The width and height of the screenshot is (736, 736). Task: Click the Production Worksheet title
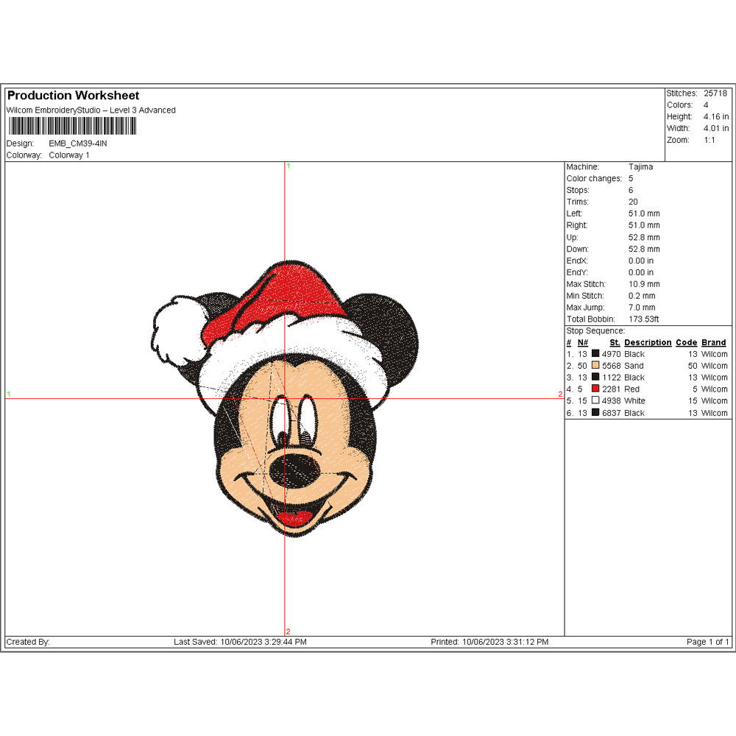(73, 96)
